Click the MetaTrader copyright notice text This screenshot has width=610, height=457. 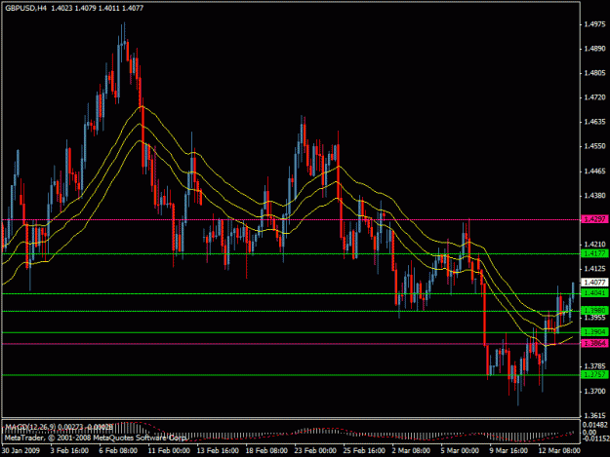click(x=96, y=438)
